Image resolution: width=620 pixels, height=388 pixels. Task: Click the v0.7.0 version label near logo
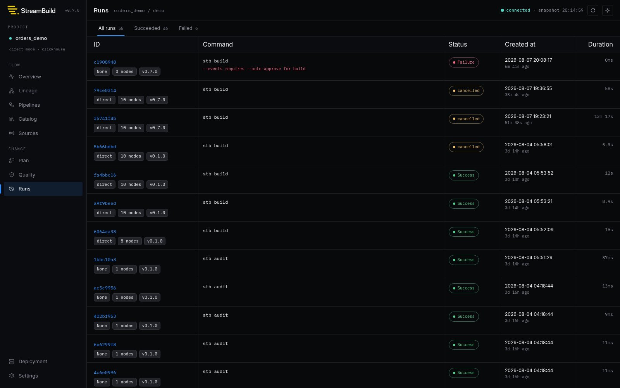click(72, 10)
